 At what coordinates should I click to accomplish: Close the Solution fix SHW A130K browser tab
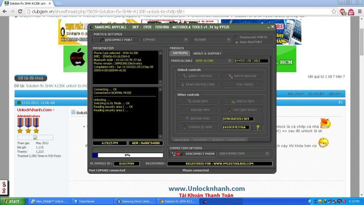50,4
